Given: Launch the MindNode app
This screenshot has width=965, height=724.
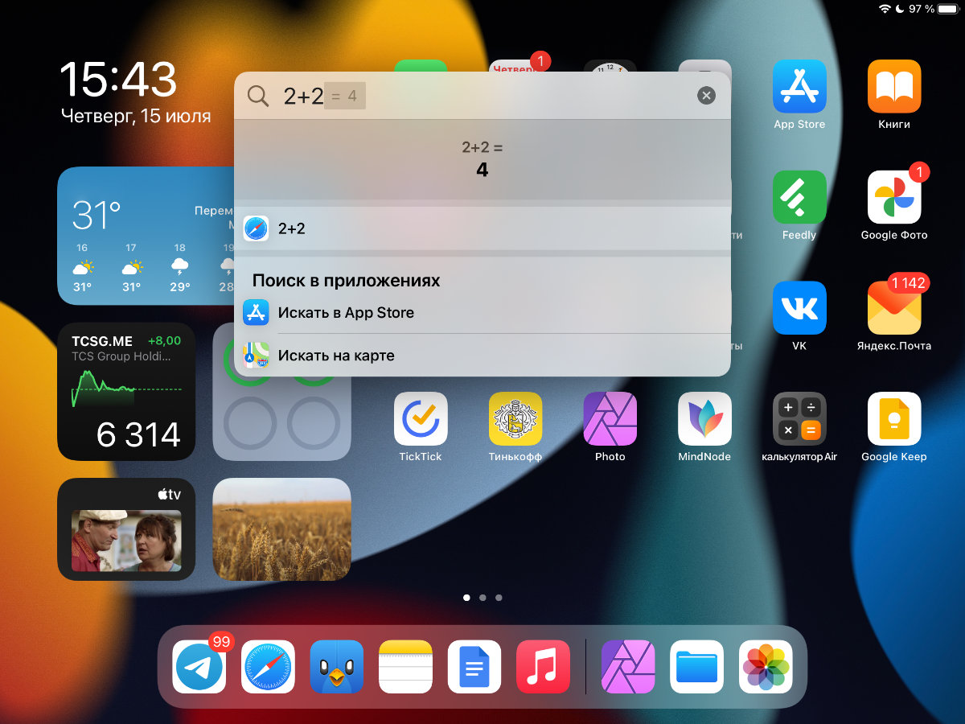Looking at the screenshot, I should tap(705, 418).
